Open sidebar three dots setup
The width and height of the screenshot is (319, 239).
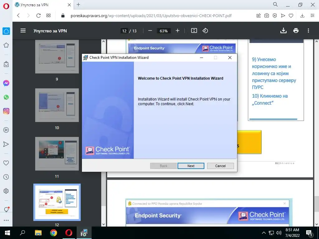point(6,220)
